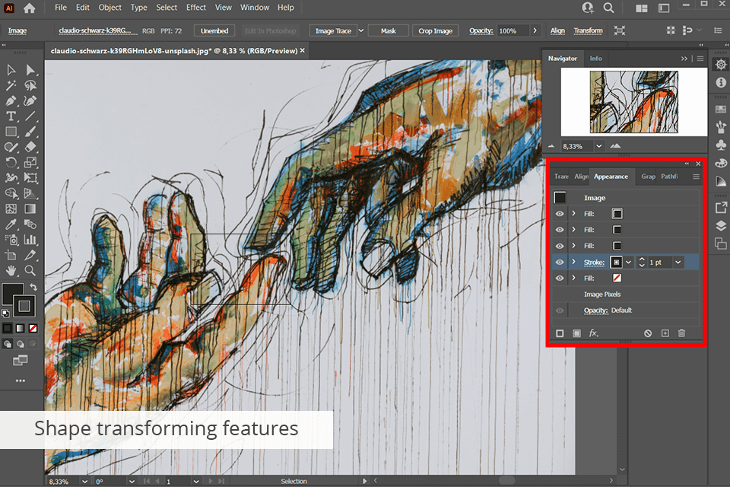Open the Effect menu

196,8
